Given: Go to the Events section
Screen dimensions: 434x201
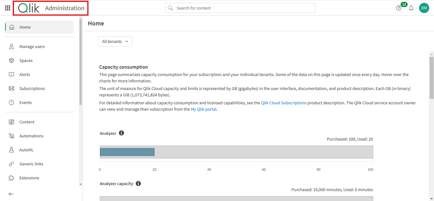Looking at the screenshot, I should (x=12, y=102).
